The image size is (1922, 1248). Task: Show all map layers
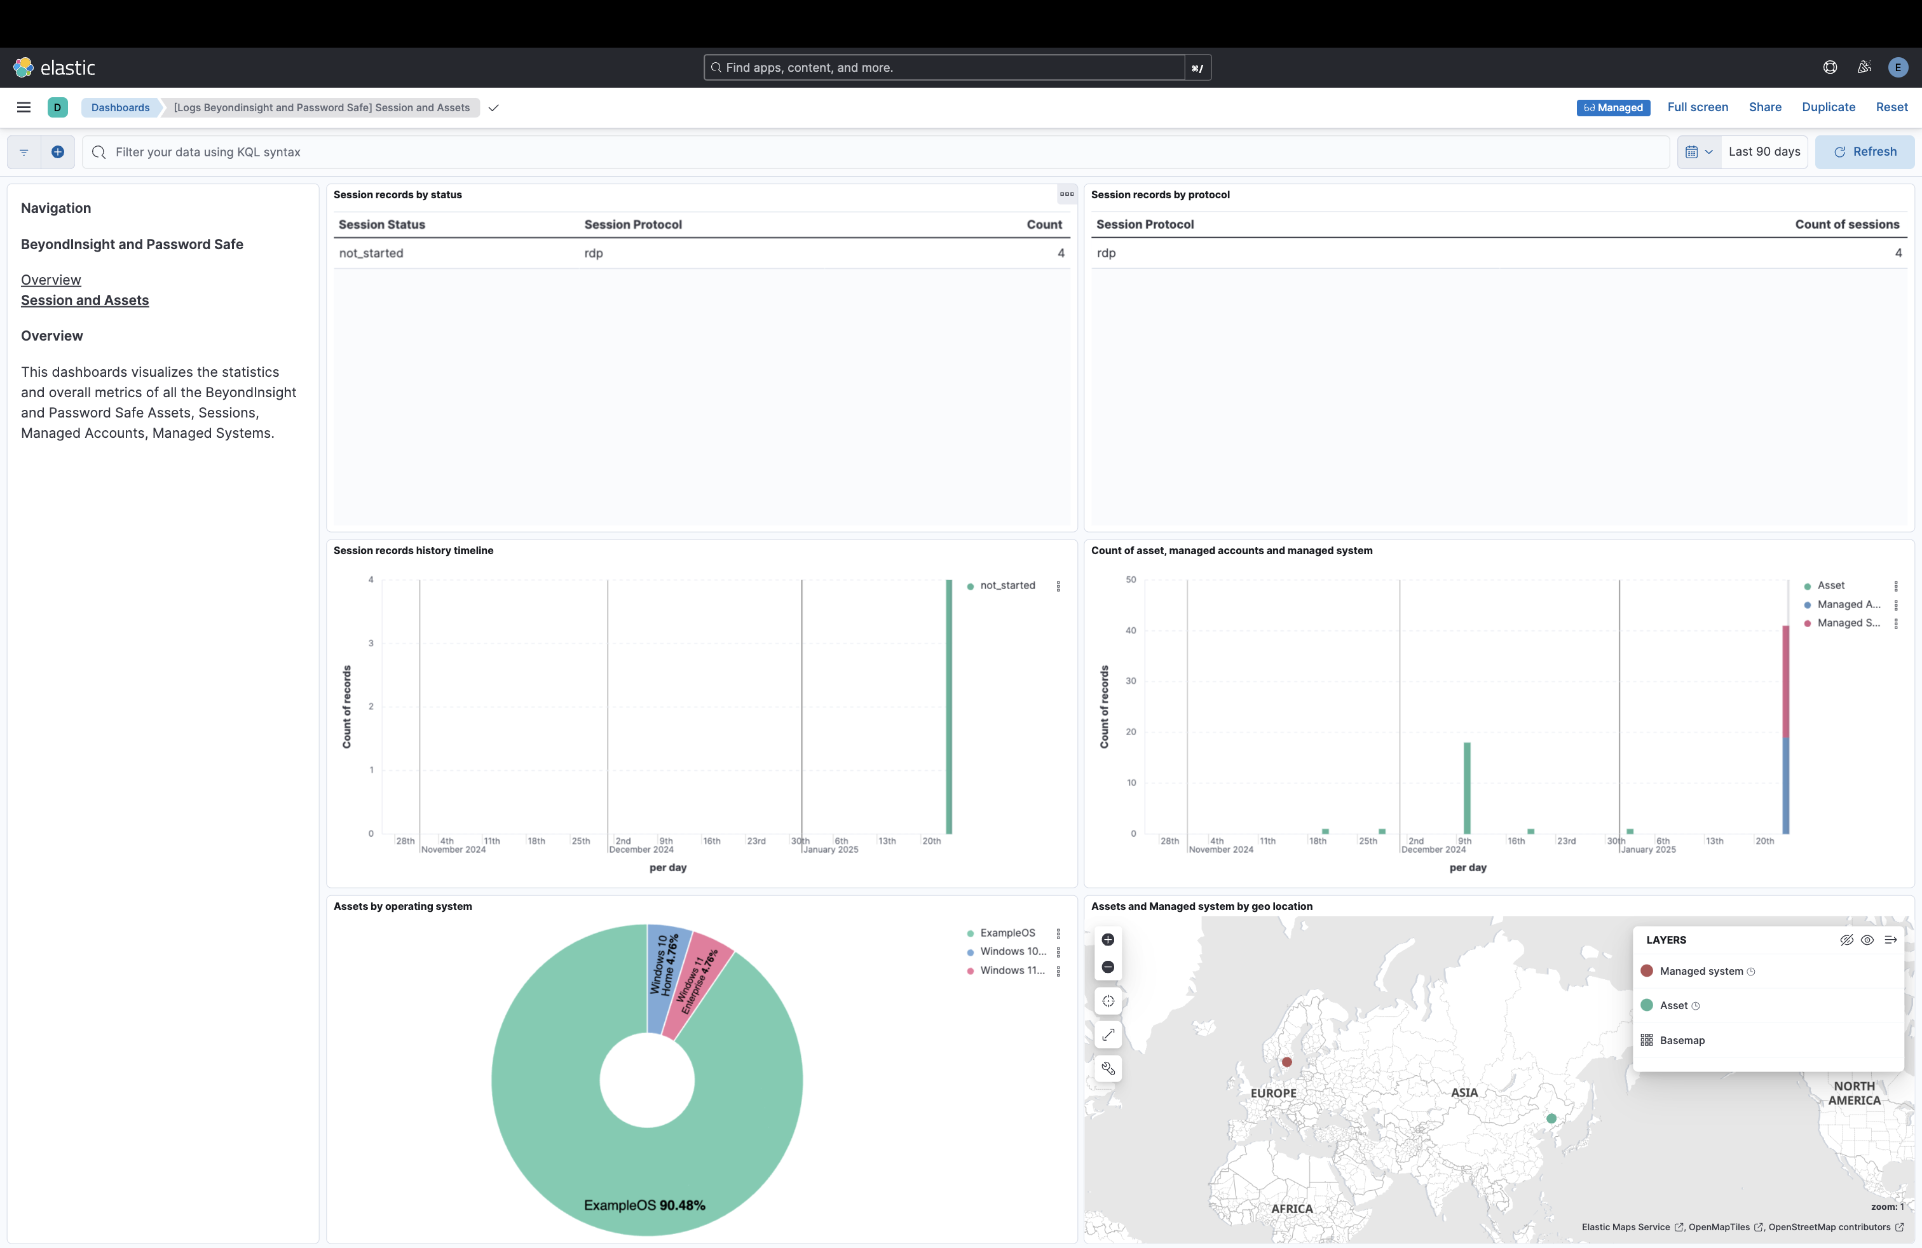tap(1867, 940)
